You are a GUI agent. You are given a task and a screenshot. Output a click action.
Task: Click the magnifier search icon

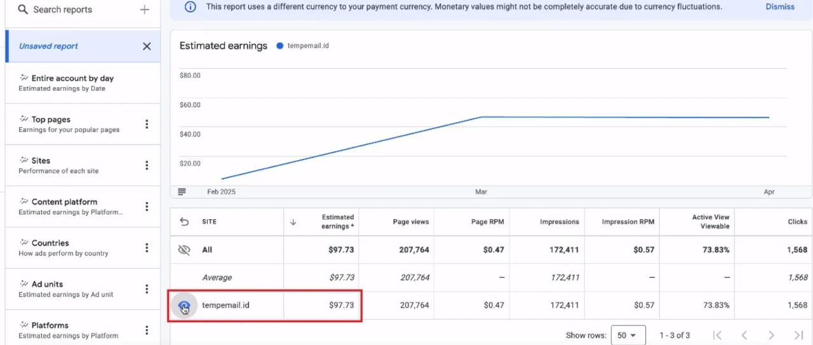click(23, 10)
